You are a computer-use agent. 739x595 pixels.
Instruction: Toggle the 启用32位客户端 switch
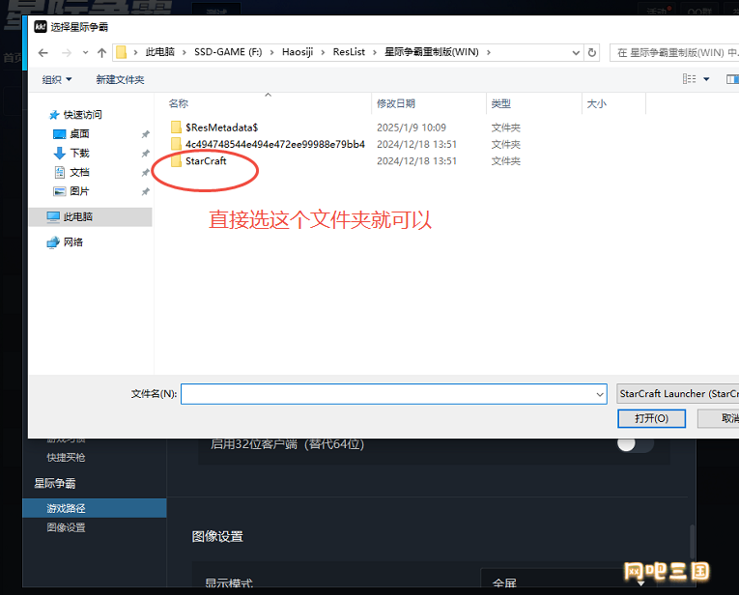(635, 444)
